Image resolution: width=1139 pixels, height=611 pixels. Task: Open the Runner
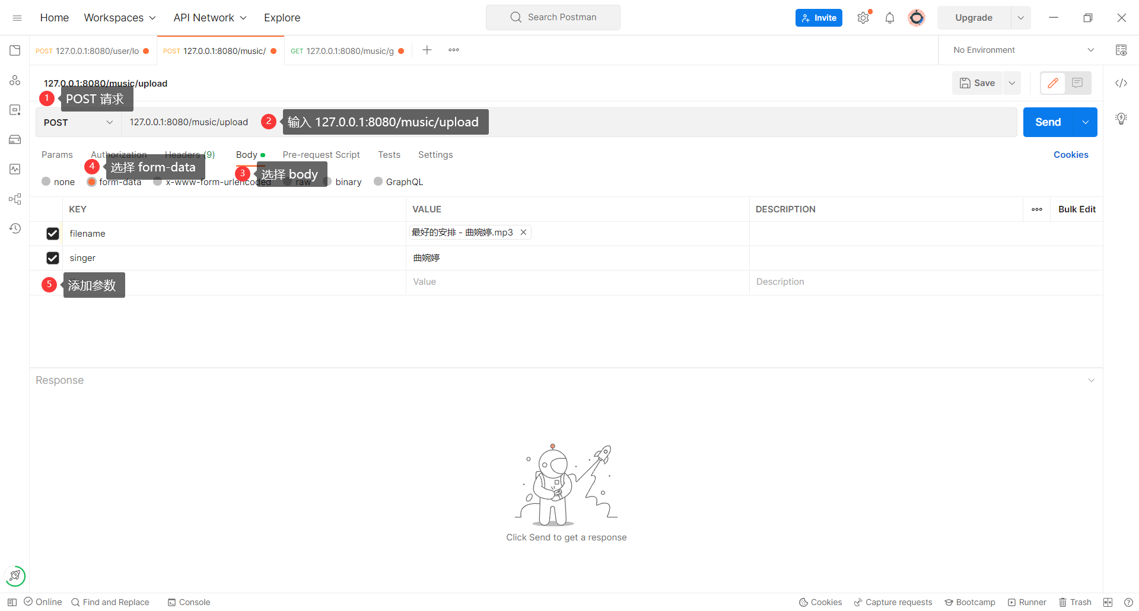tap(1027, 602)
